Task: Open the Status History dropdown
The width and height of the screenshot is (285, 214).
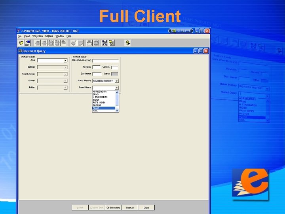Action: [117, 81]
